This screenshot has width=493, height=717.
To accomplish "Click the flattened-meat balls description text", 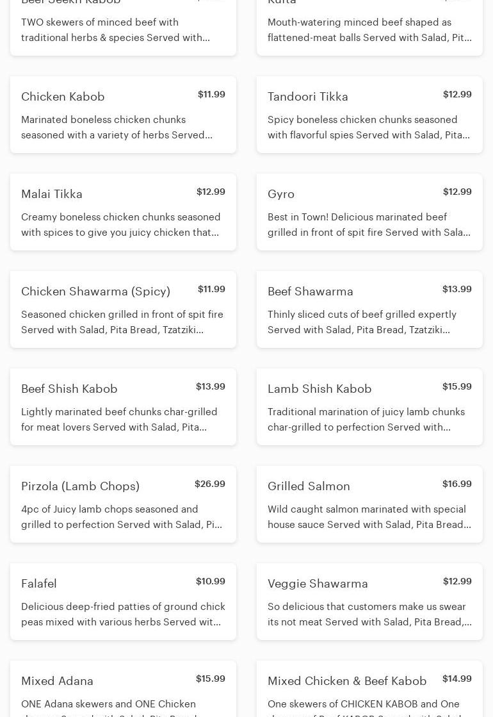I will click(x=369, y=30).
